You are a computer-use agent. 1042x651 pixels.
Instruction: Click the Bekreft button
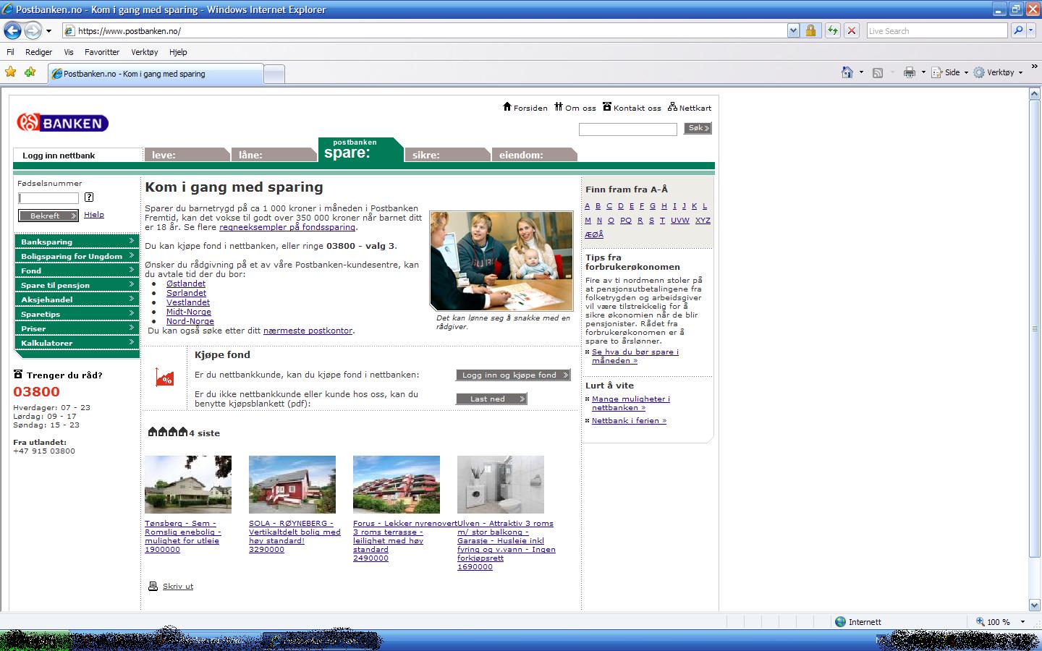pyautogui.click(x=48, y=216)
